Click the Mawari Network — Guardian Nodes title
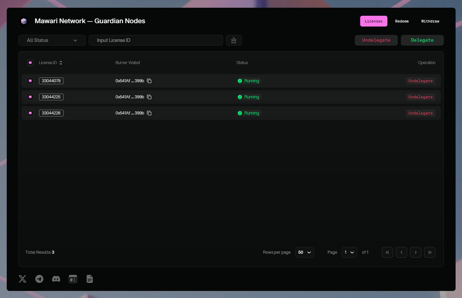This screenshot has width=462, height=298. click(x=90, y=21)
